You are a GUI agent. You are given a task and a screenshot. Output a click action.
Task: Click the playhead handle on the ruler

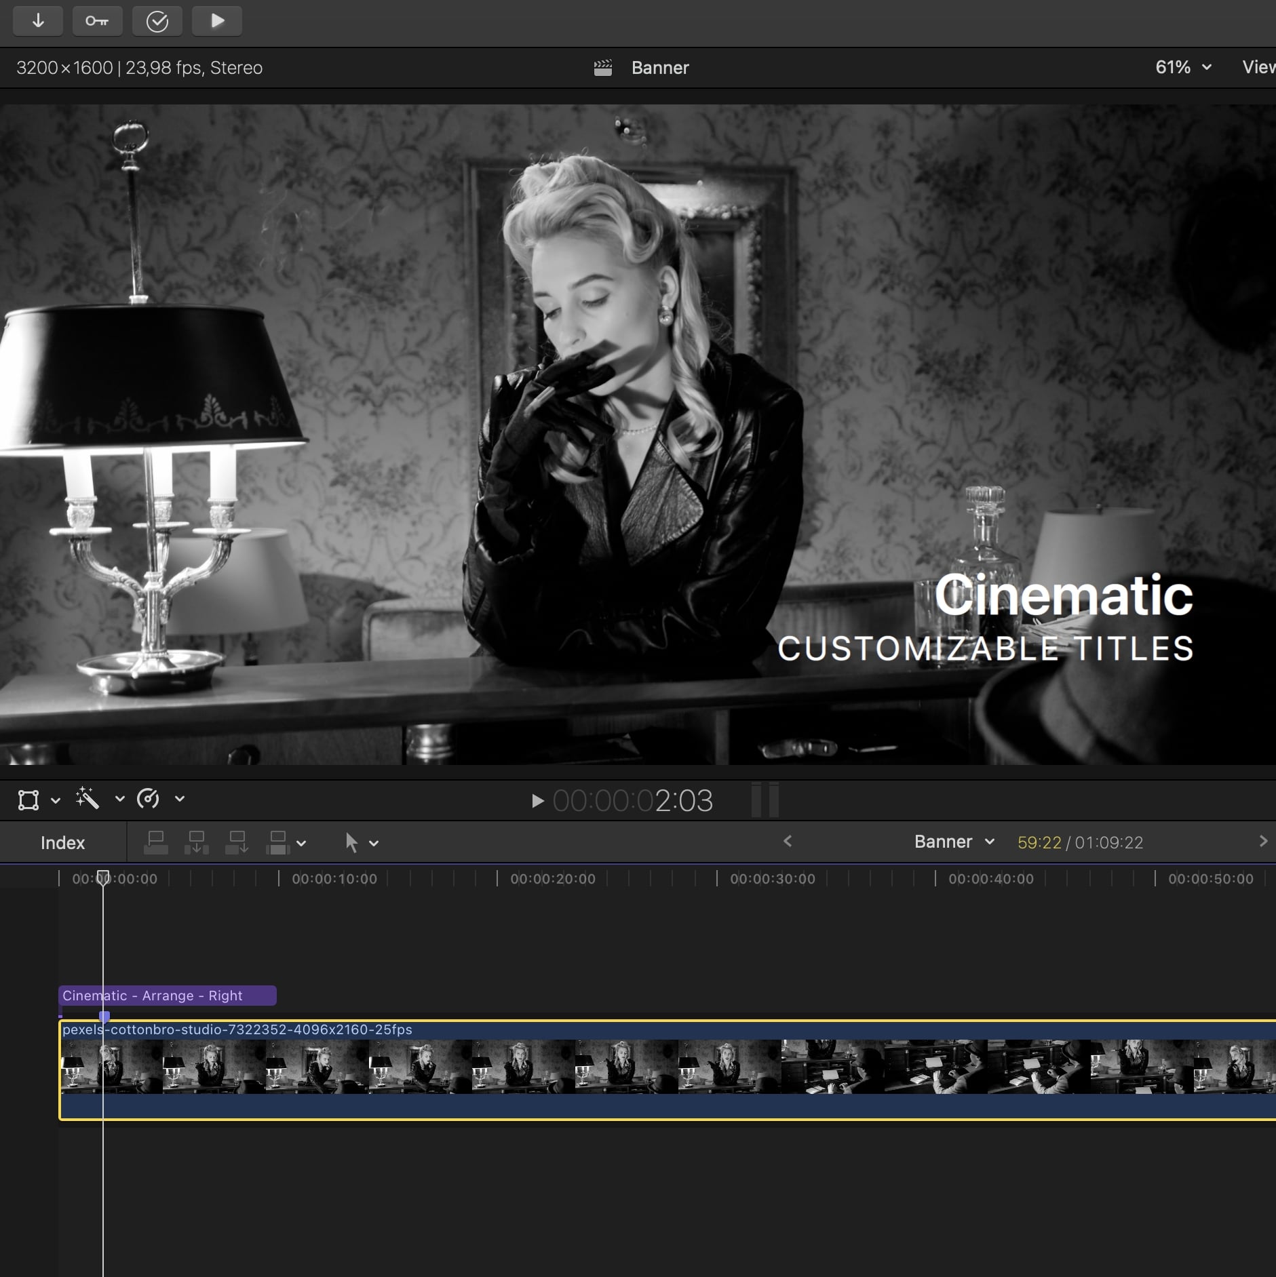click(x=103, y=878)
